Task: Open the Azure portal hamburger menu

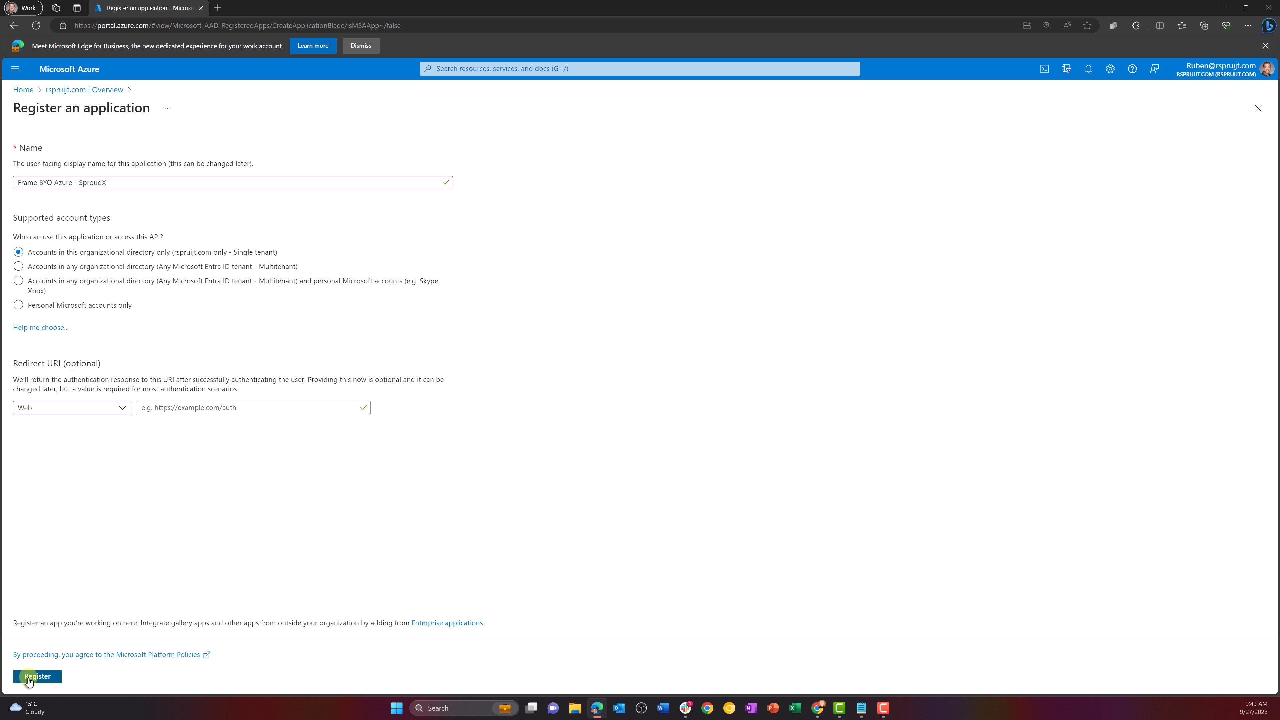Action: point(15,69)
